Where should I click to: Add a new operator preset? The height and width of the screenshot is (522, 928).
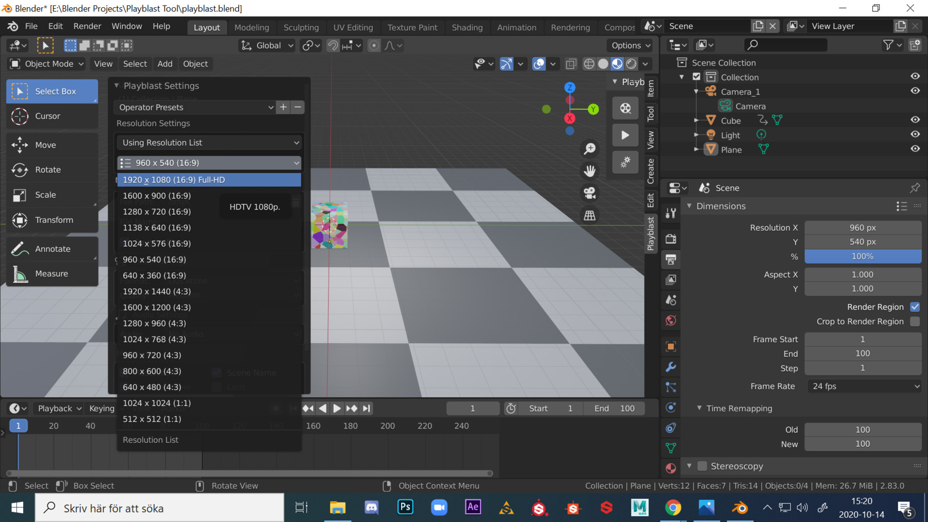(x=283, y=107)
